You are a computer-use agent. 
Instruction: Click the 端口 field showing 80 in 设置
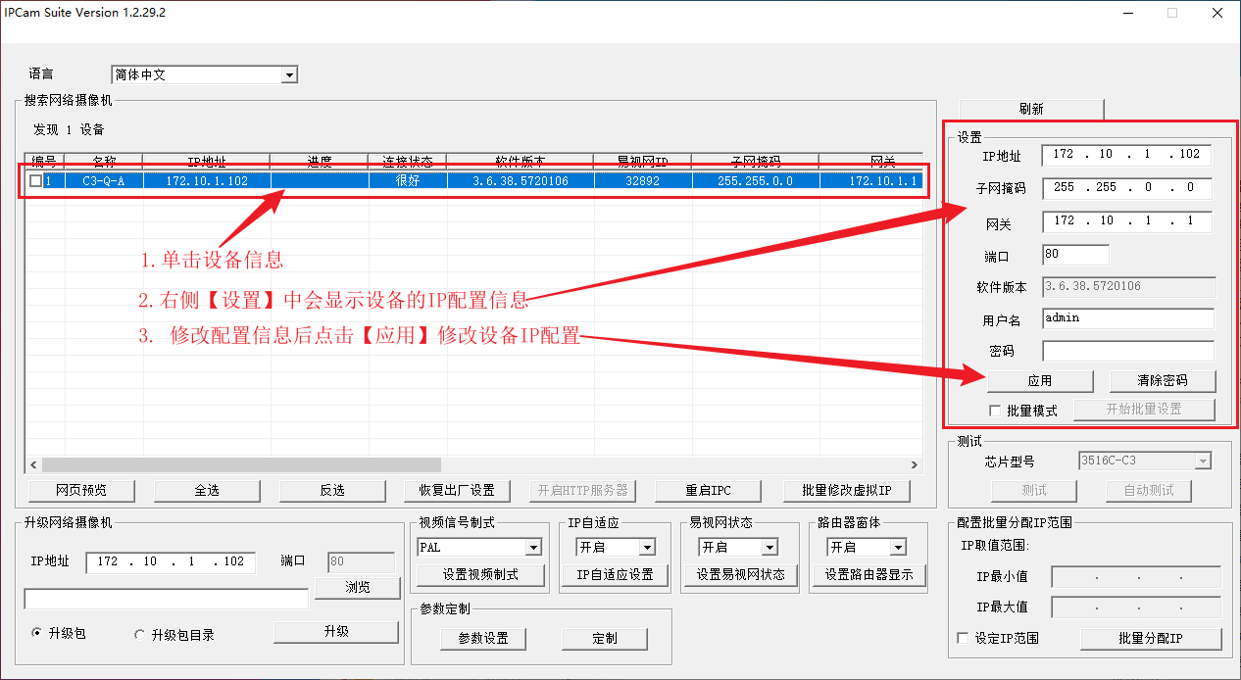tap(1075, 255)
